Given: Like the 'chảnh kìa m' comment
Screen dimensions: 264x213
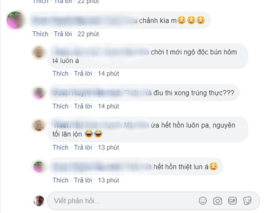Looking at the screenshot, I should pyautogui.click(x=40, y=34).
